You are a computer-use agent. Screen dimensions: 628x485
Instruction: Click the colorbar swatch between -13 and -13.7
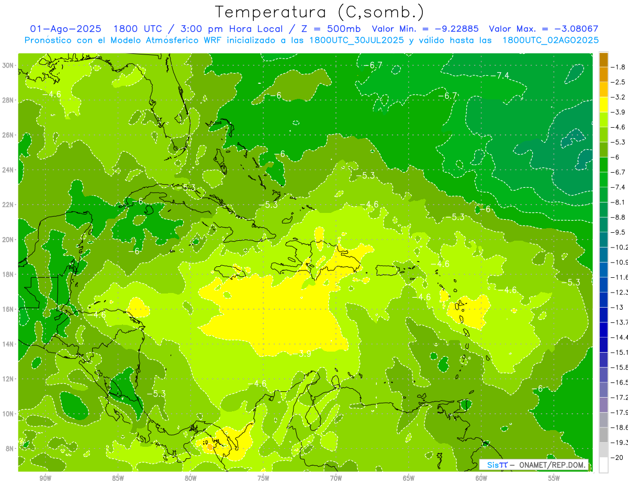603,315
